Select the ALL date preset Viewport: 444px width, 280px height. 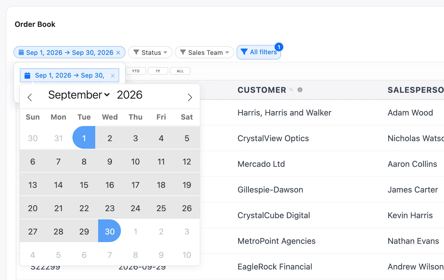tap(180, 71)
